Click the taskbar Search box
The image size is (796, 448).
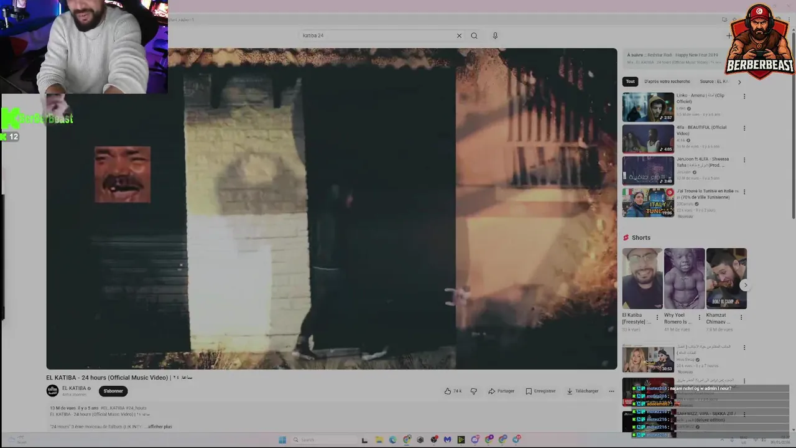(x=323, y=440)
